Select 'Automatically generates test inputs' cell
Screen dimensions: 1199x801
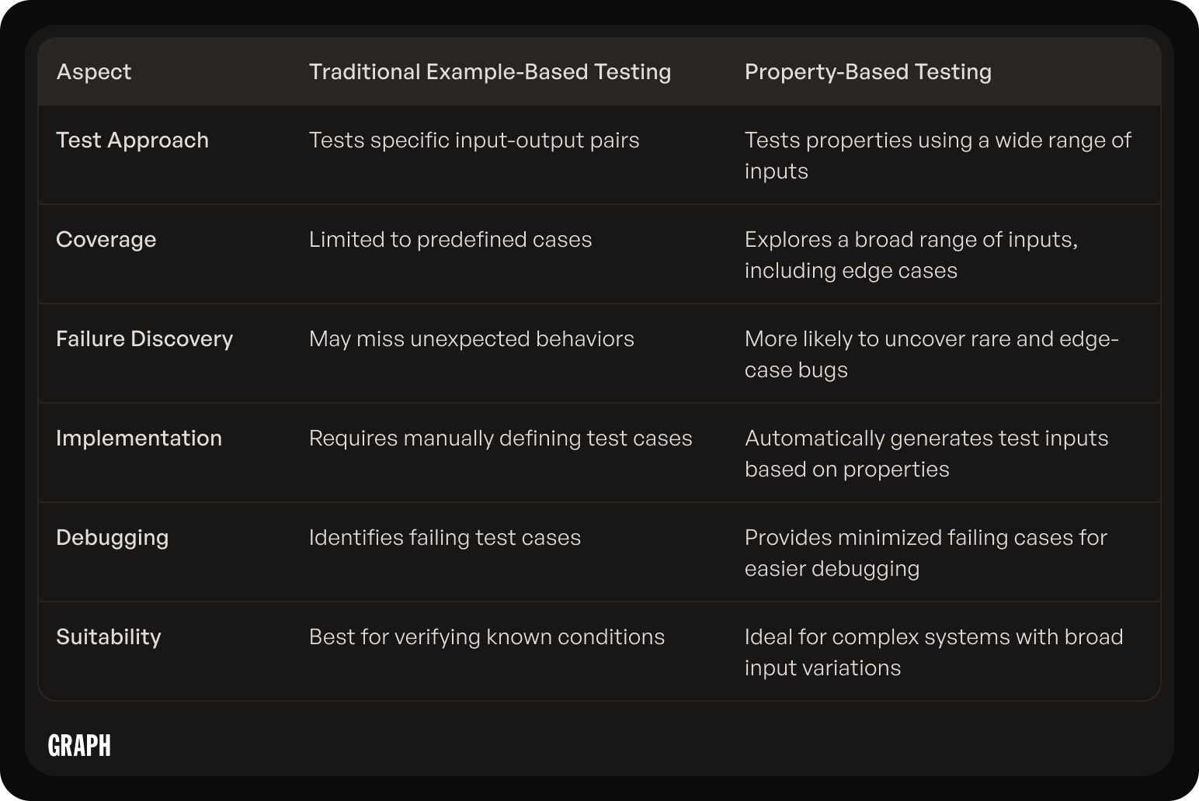(x=926, y=453)
